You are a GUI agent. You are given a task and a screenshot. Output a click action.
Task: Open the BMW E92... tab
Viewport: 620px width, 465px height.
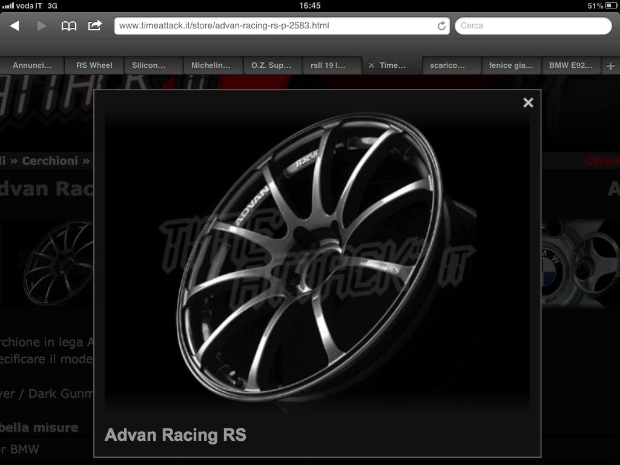tap(570, 65)
